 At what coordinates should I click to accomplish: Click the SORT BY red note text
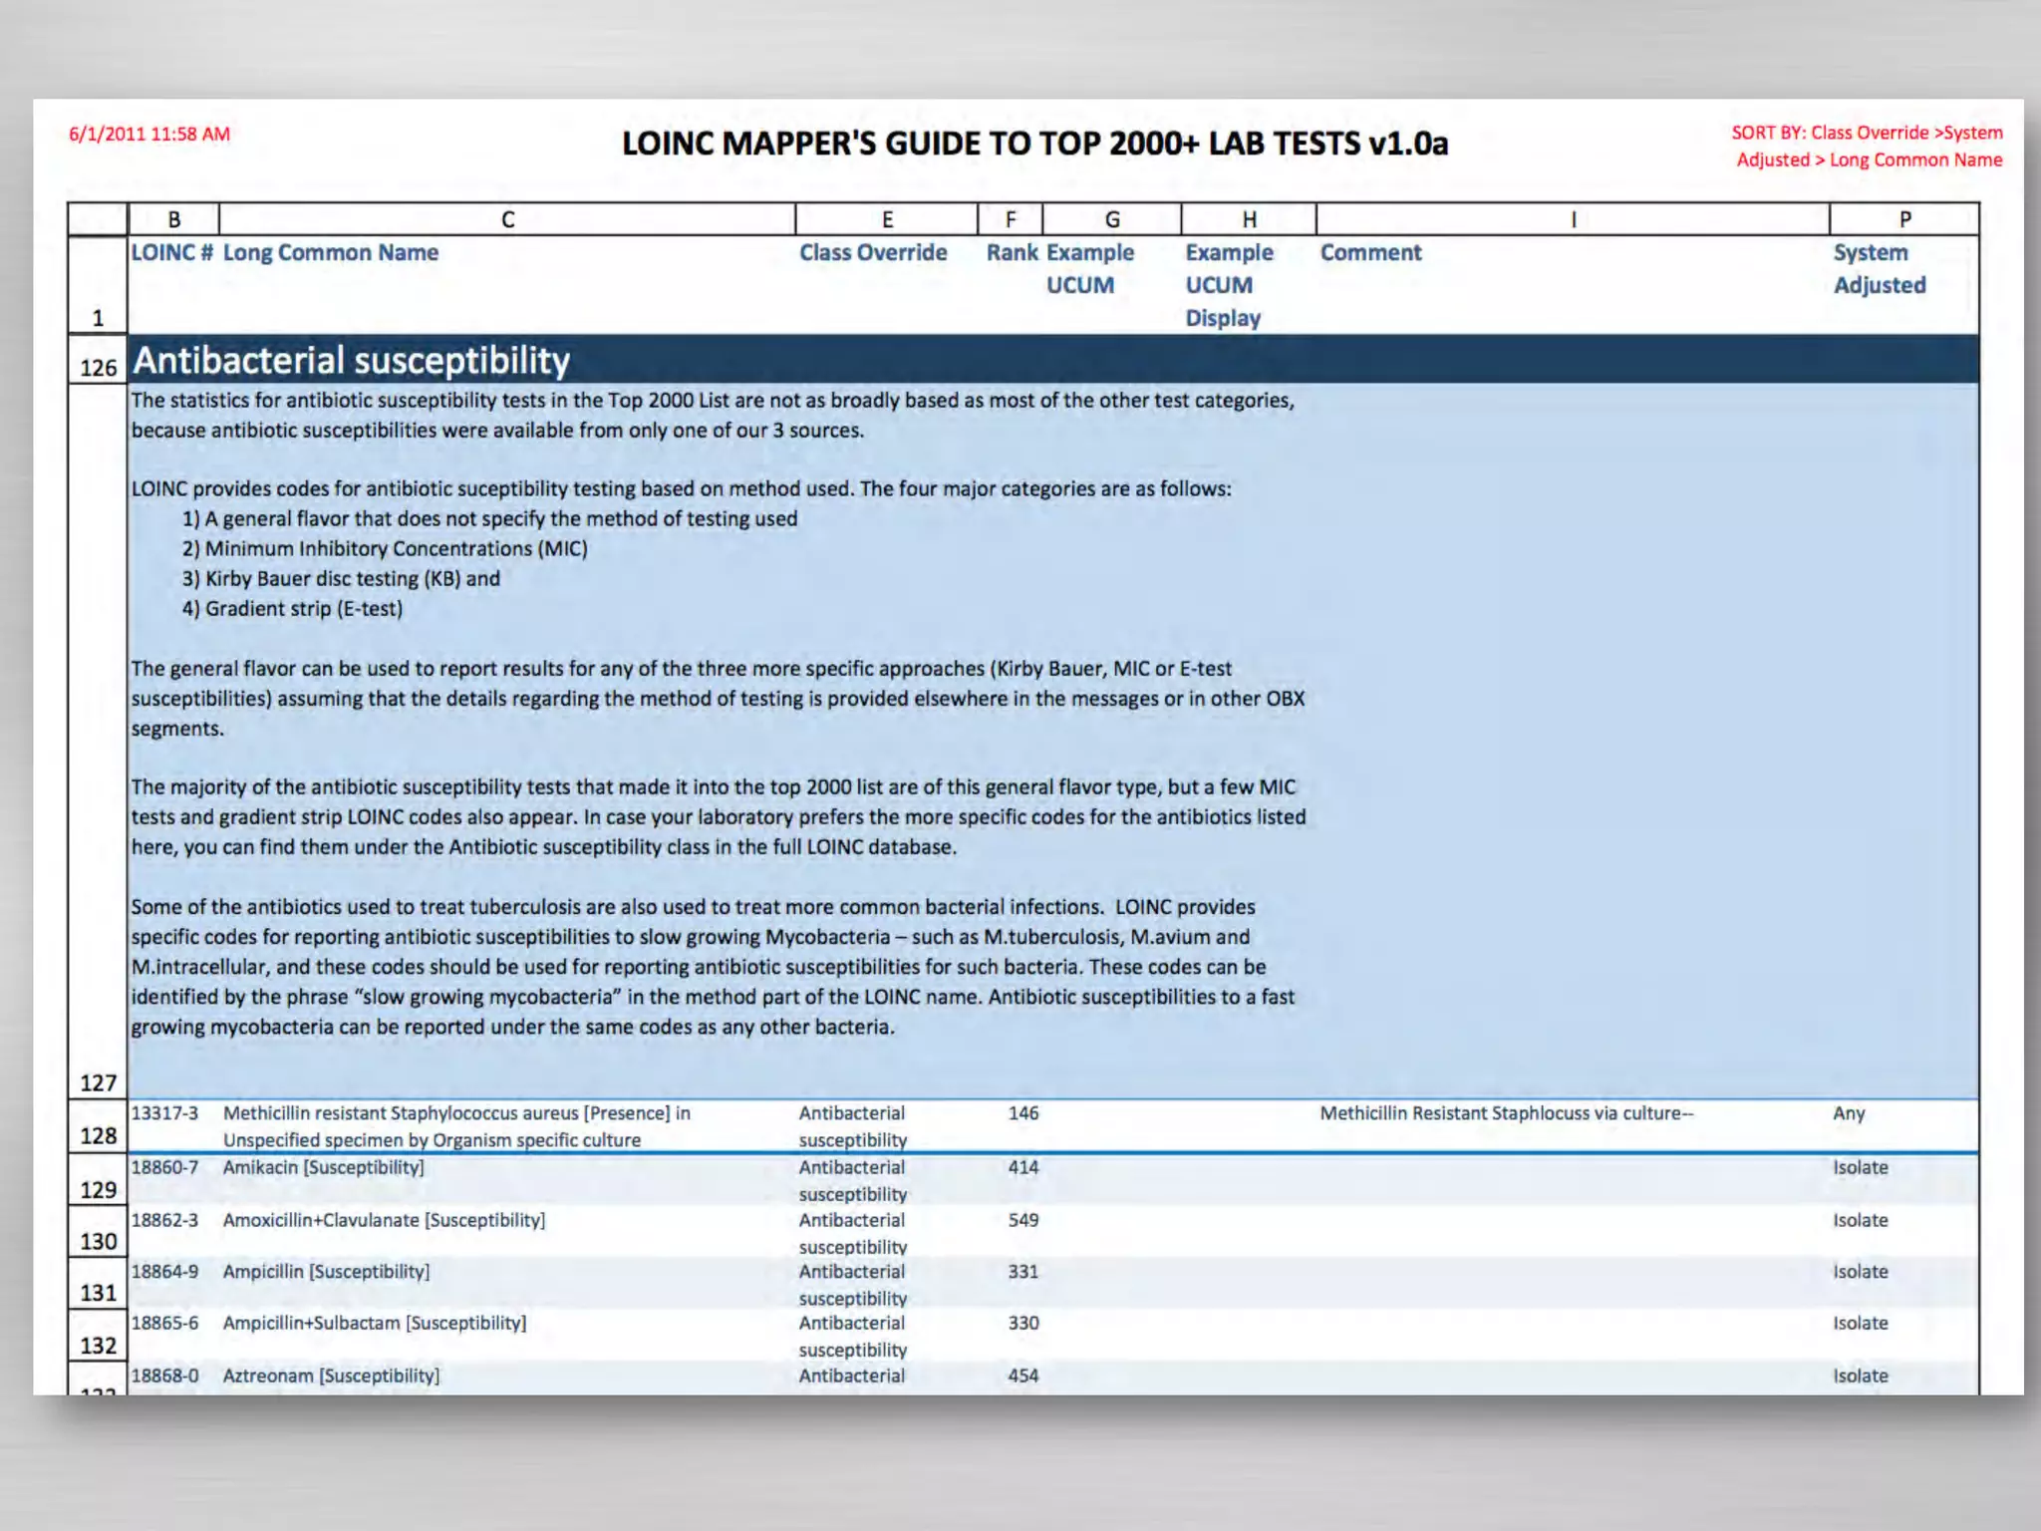coord(1867,146)
